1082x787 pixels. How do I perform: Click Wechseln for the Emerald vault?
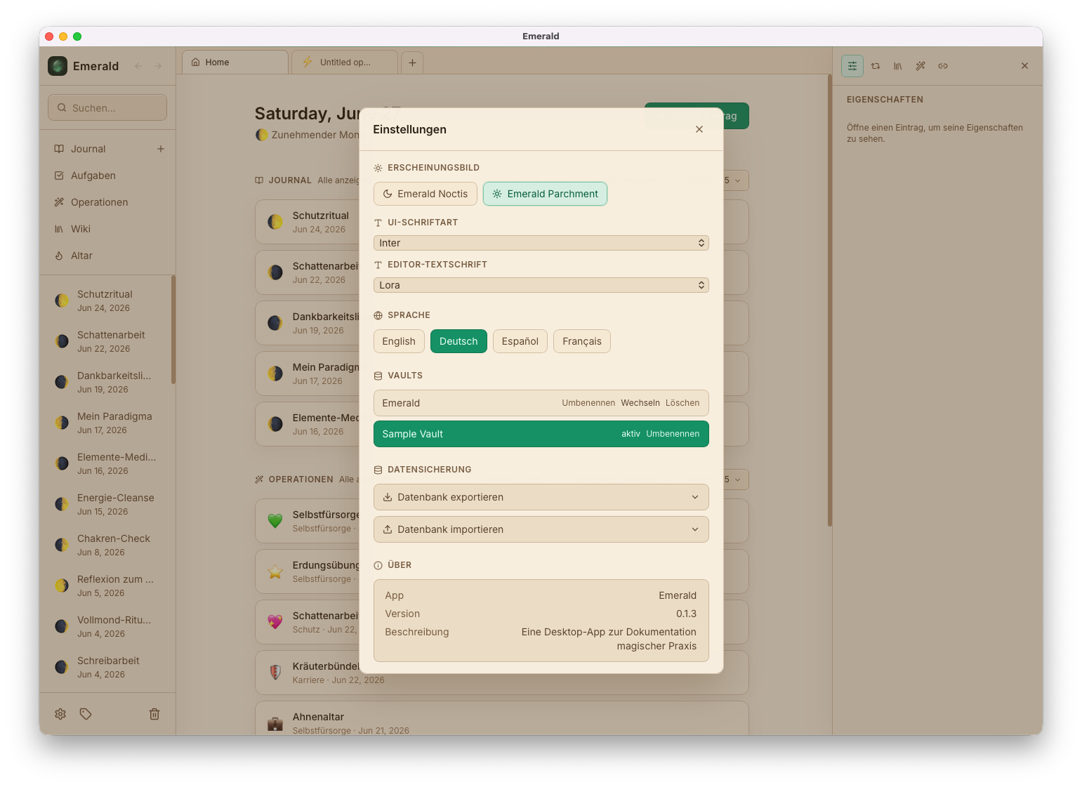640,403
